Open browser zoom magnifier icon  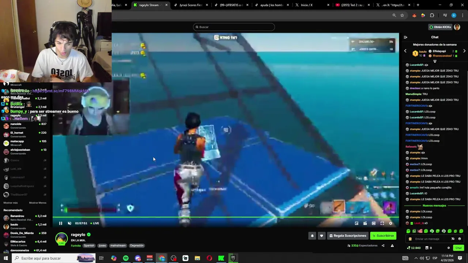(x=394, y=15)
